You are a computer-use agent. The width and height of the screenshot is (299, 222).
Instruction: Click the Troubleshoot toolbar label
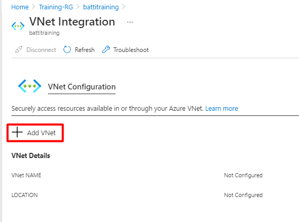[x=131, y=50]
